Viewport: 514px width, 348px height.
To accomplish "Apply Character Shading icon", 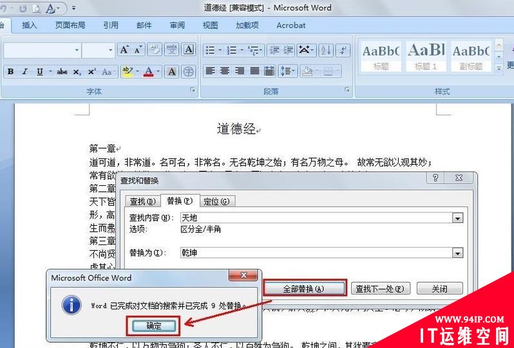I will pyautogui.click(x=171, y=71).
